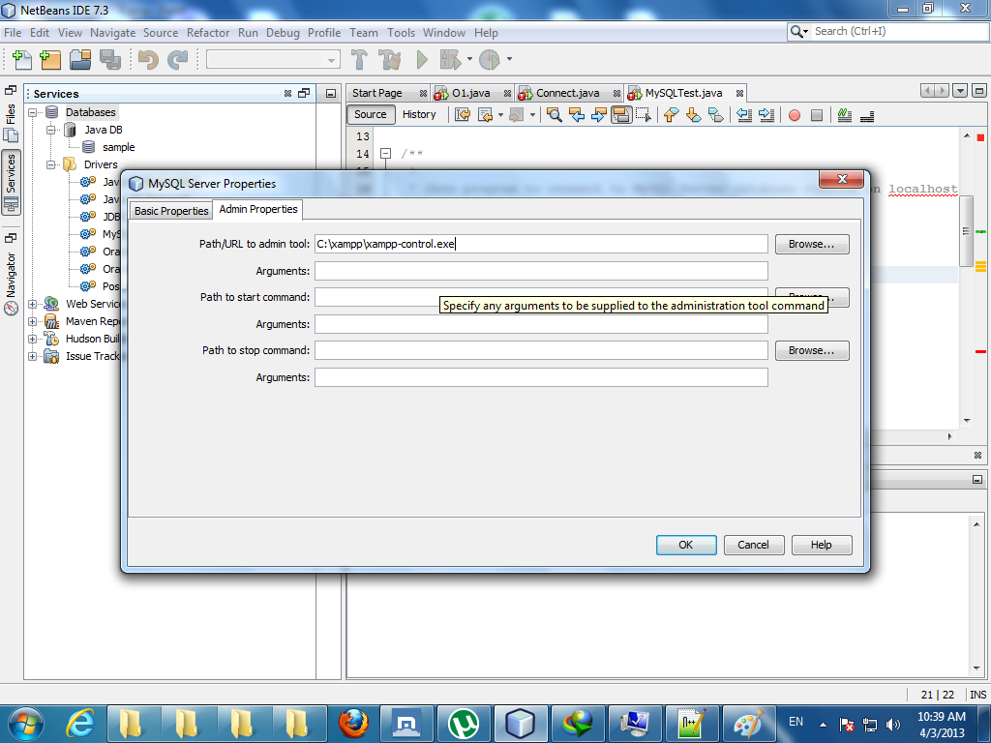Click the Path to stop command field
This screenshot has width=991, height=743.
541,350
